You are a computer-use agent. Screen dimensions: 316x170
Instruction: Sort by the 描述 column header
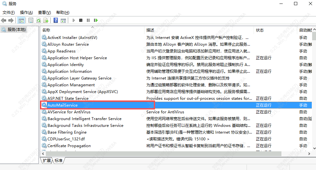coord(199,30)
